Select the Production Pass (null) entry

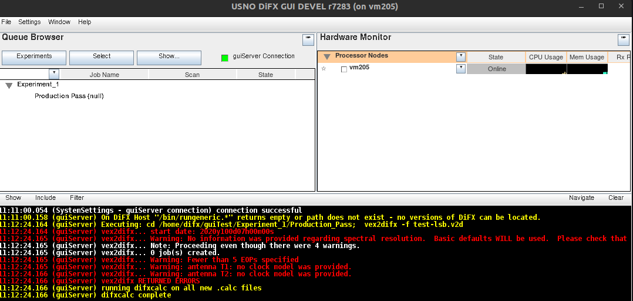[x=69, y=96]
